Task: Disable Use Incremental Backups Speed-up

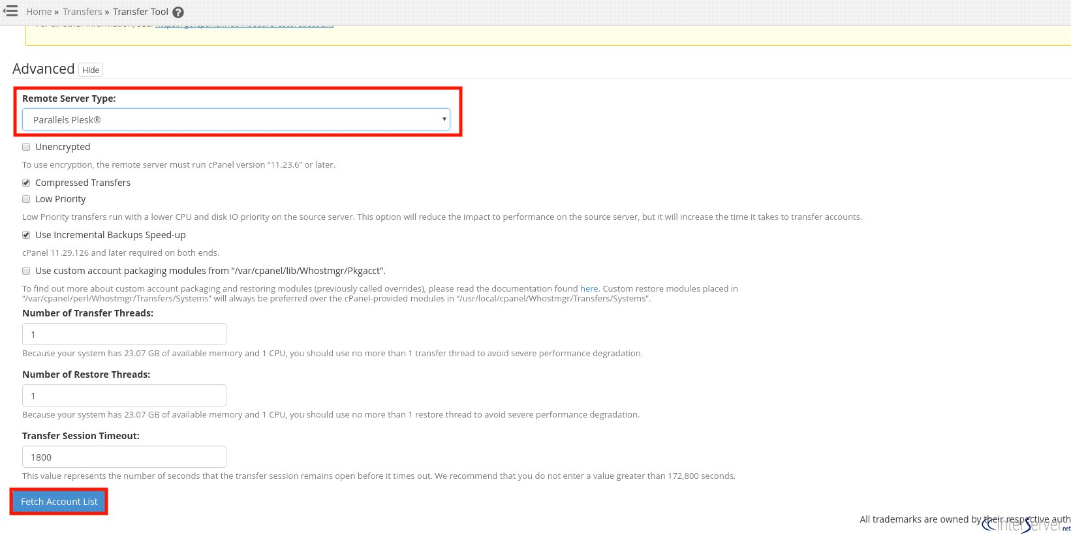Action: click(x=26, y=235)
